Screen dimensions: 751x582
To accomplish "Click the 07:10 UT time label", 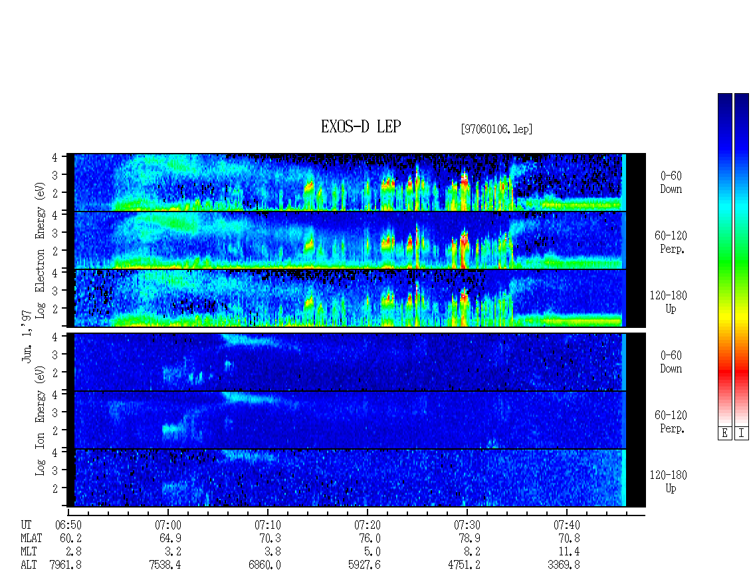I will [x=267, y=525].
